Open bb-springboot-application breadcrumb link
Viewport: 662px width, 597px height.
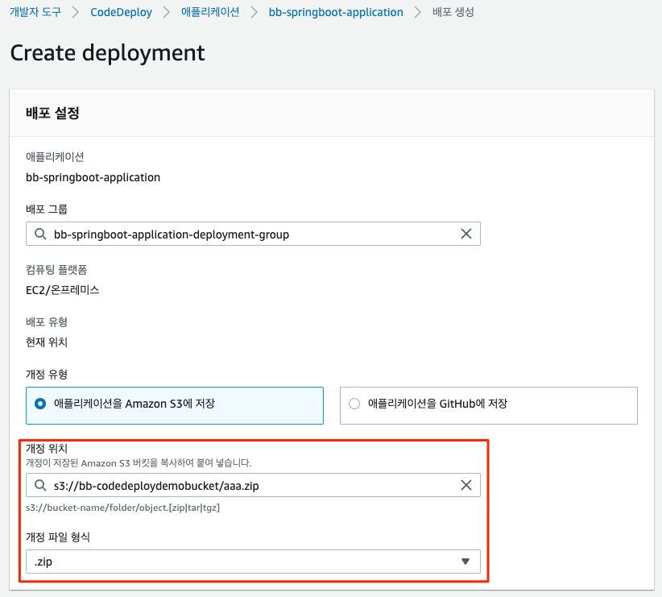pyautogui.click(x=336, y=12)
